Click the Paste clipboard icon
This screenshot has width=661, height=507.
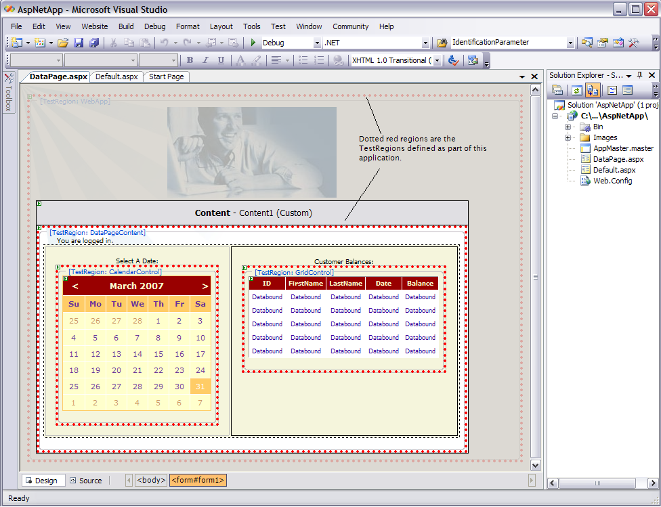(x=145, y=43)
